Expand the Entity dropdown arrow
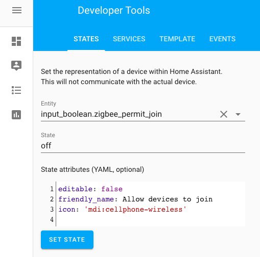This screenshot has height=257, width=260. click(x=238, y=114)
